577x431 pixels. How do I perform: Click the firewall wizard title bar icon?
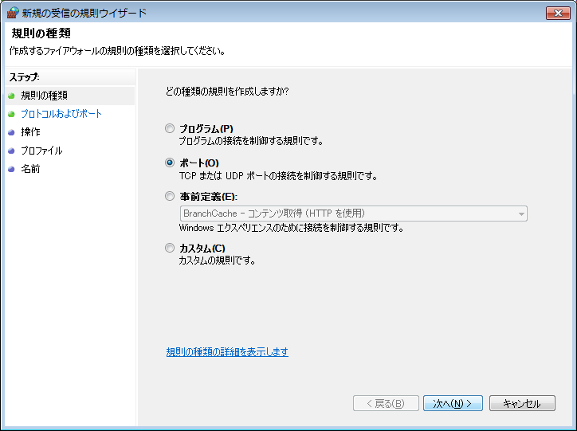tap(13, 13)
